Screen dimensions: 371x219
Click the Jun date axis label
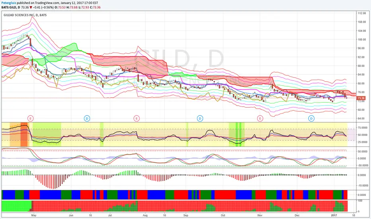(71, 215)
